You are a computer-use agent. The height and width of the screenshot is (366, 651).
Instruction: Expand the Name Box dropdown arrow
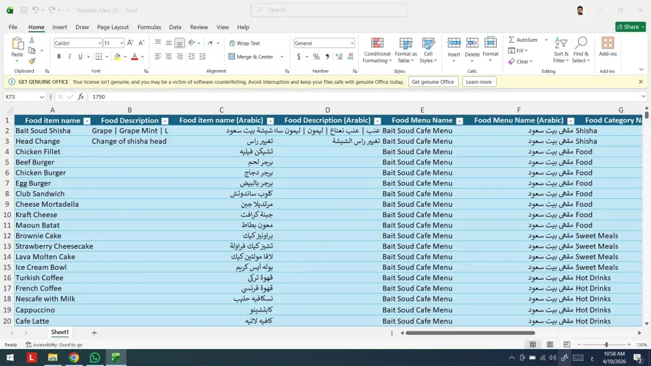pyautogui.click(x=42, y=97)
